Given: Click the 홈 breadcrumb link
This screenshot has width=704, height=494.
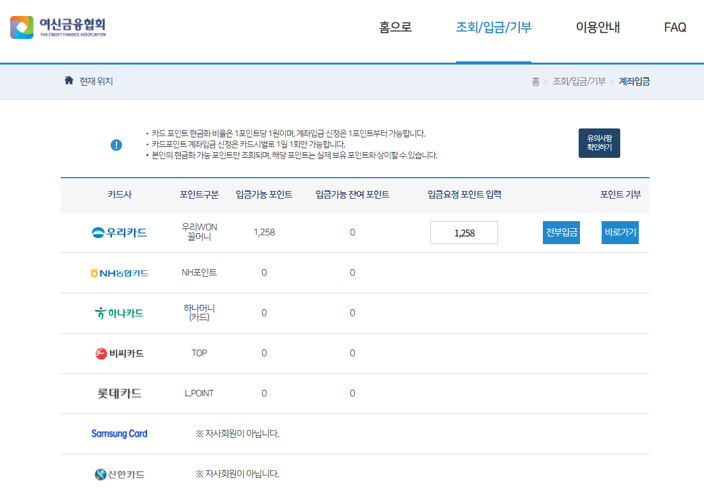Looking at the screenshot, I should [x=536, y=81].
